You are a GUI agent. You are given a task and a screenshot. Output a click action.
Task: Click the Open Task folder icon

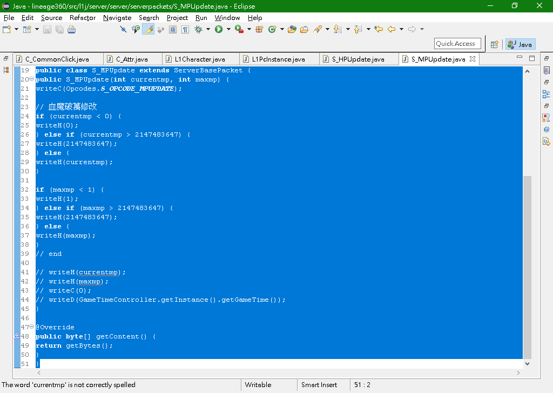(304, 29)
